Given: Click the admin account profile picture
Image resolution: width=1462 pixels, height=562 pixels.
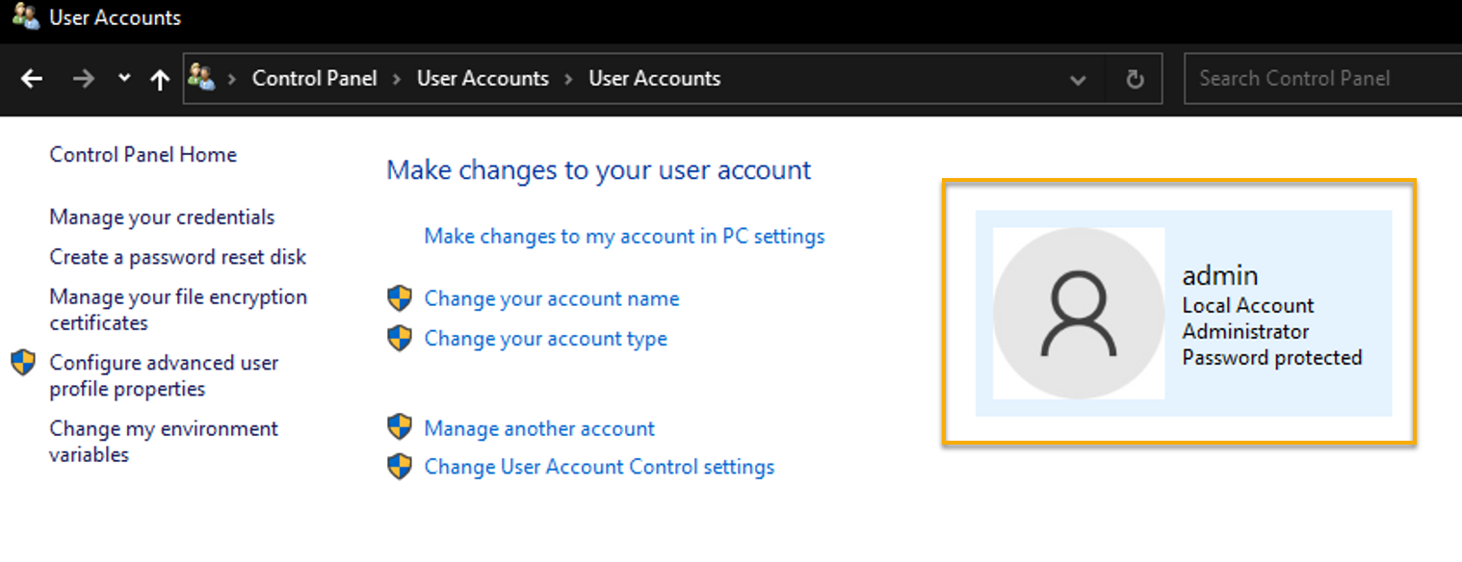Looking at the screenshot, I should point(1079,314).
